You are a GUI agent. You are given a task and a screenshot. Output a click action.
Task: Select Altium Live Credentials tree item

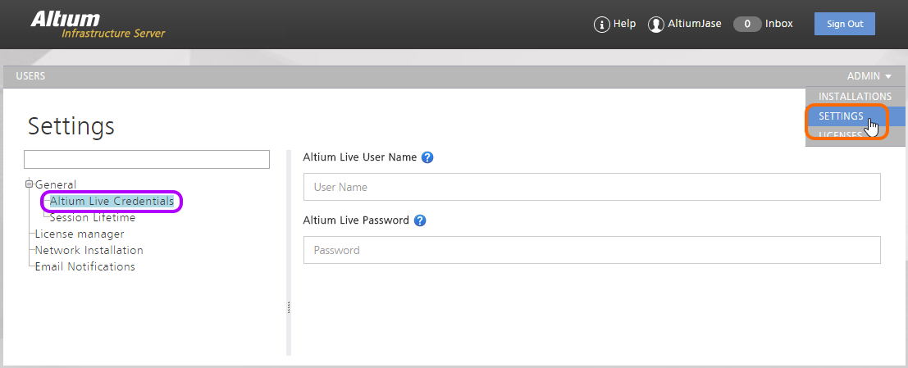point(112,201)
